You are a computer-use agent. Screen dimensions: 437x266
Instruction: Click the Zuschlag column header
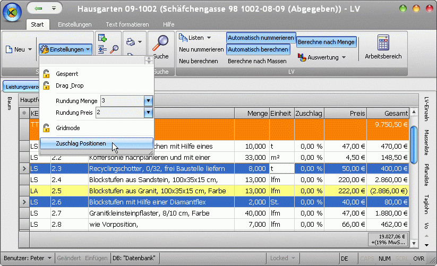[309, 114]
